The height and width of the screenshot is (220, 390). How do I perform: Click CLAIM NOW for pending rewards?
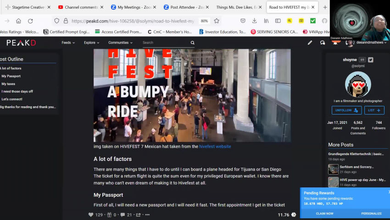click(324, 214)
